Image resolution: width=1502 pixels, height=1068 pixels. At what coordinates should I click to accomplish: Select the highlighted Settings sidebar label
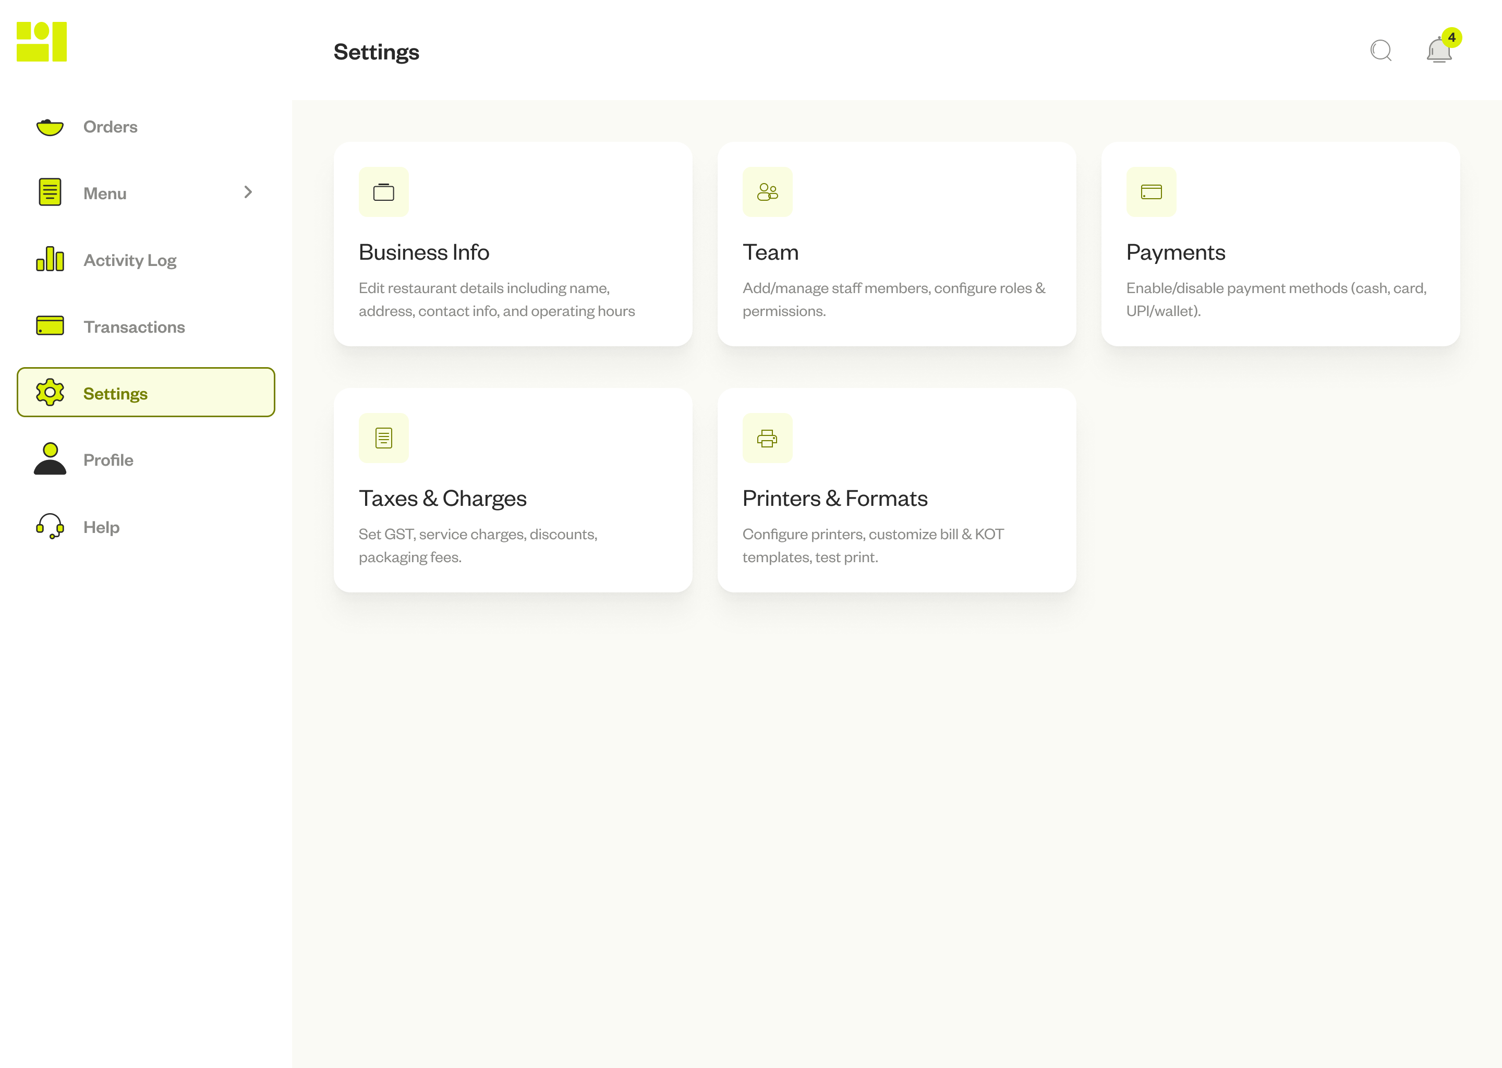[x=116, y=394]
